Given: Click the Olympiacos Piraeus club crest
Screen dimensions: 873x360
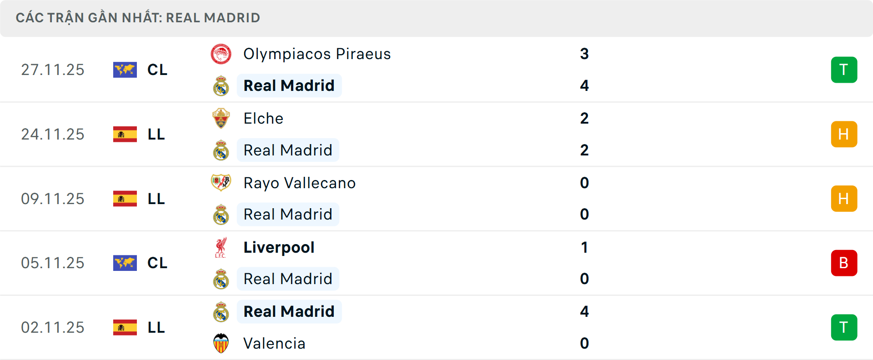Looking at the screenshot, I should click(x=221, y=54).
